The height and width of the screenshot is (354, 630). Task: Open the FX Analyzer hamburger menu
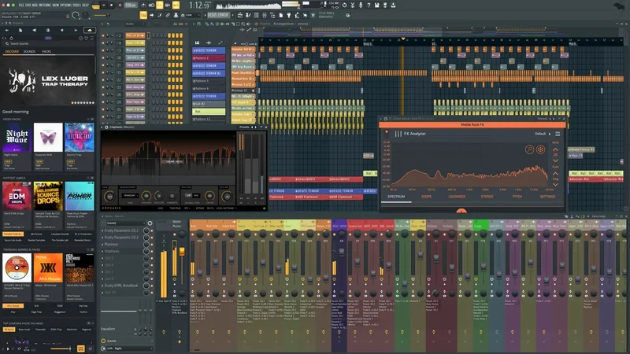(558, 134)
